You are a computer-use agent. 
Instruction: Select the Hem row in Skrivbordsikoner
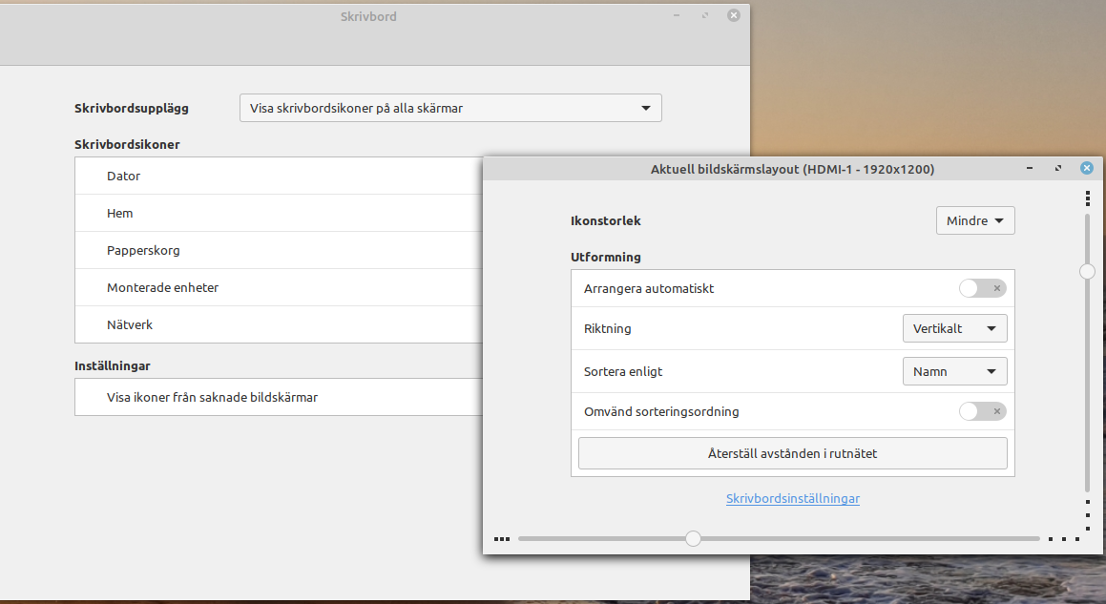point(279,213)
